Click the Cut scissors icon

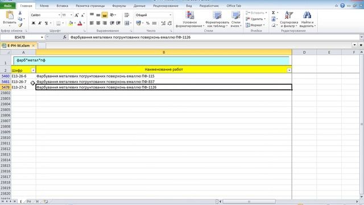[20, 13]
